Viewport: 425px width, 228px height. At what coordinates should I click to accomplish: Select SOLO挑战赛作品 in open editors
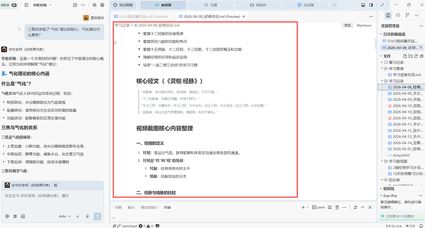(402, 41)
